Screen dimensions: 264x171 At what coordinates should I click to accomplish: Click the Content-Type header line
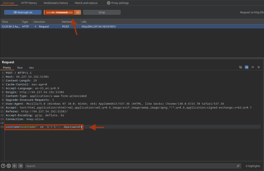[x=46, y=96]
